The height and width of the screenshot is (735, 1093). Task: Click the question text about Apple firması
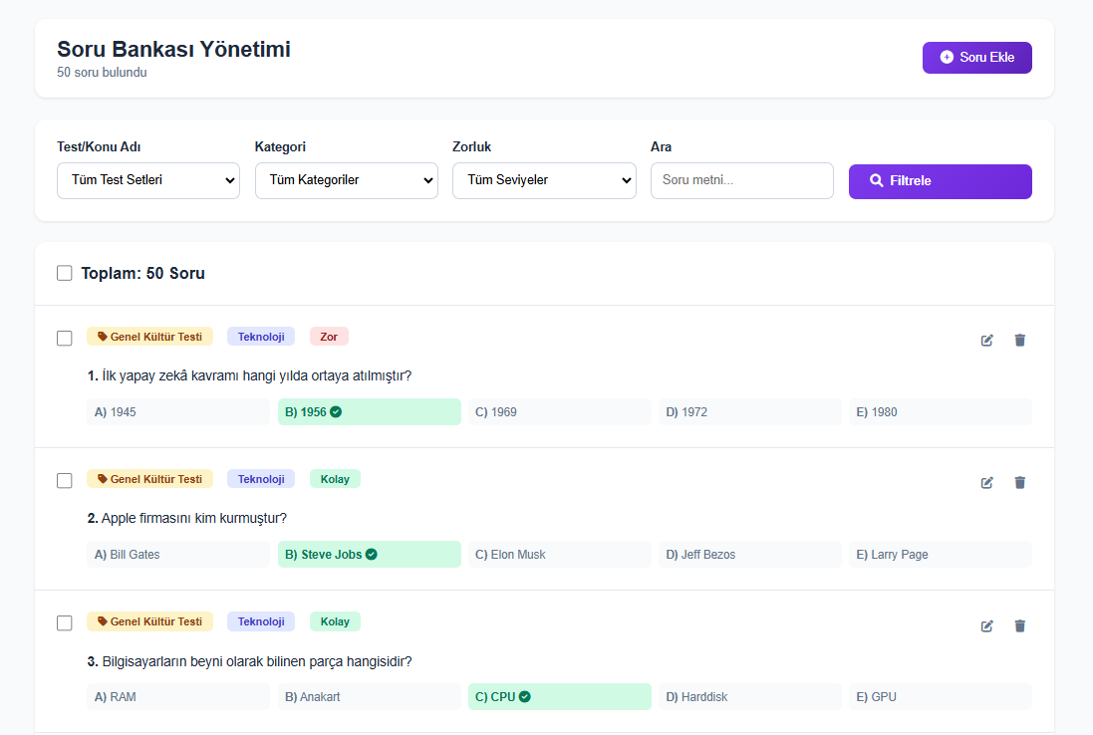coord(186,518)
